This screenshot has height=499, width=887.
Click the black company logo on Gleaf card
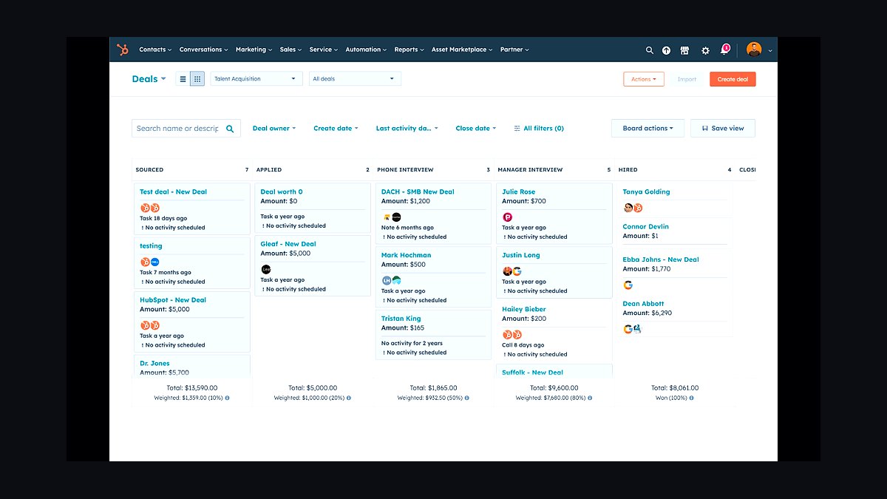coord(266,270)
